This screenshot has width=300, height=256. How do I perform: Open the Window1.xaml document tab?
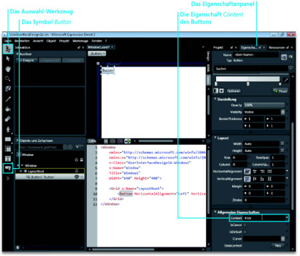point(99,47)
